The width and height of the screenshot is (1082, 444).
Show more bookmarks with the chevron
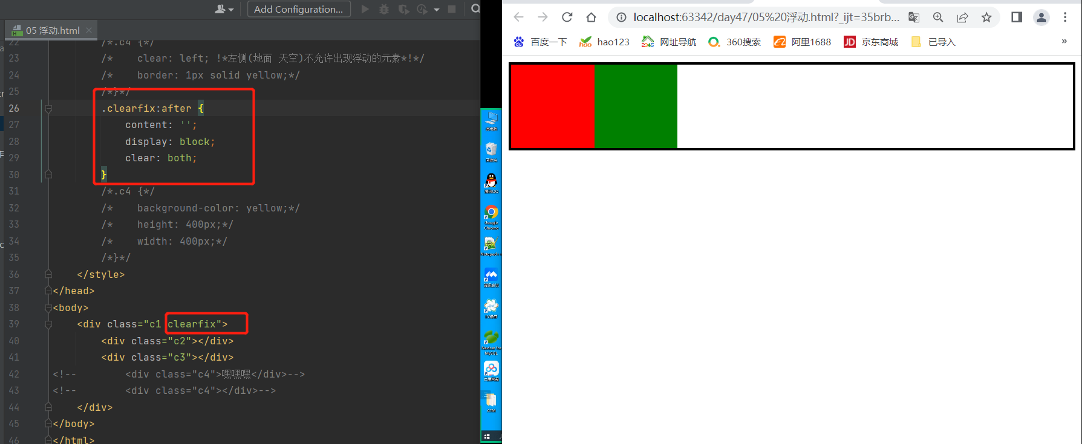[x=1064, y=41]
